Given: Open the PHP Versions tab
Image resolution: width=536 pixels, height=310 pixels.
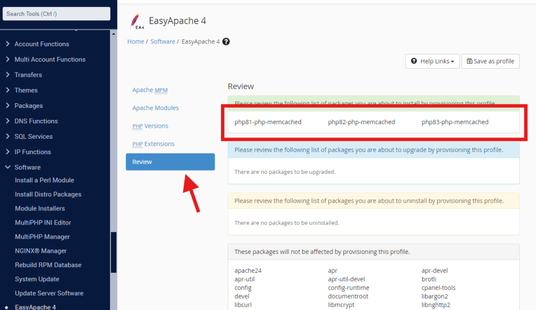Looking at the screenshot, I should (150, 126).
